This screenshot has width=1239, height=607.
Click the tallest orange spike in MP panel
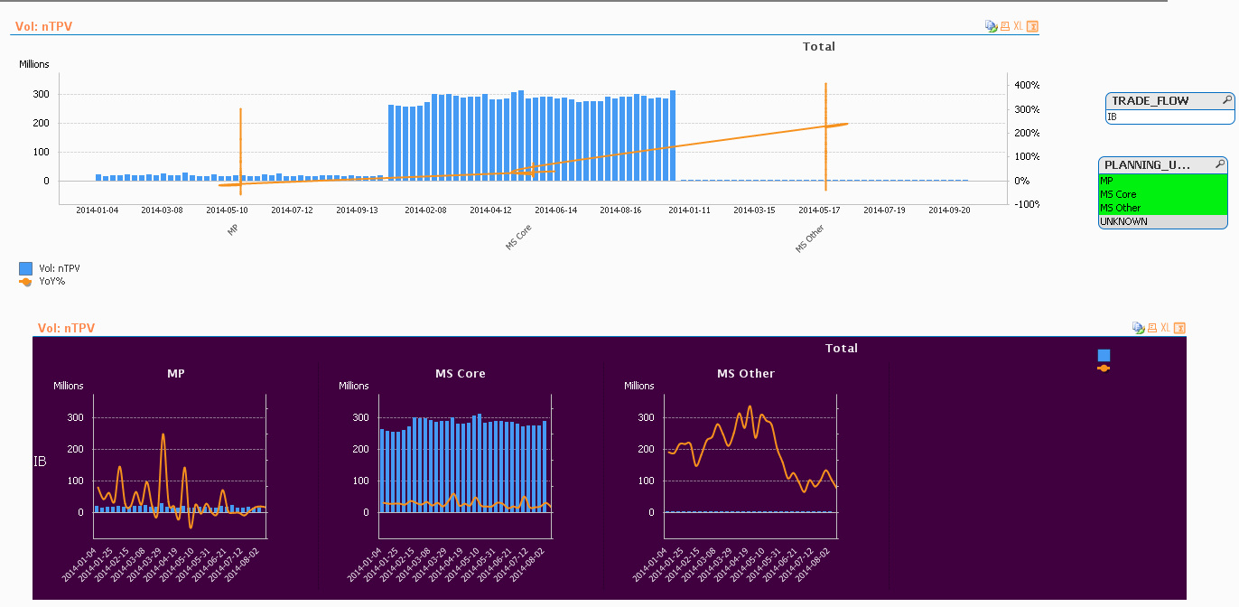[163, 436]
